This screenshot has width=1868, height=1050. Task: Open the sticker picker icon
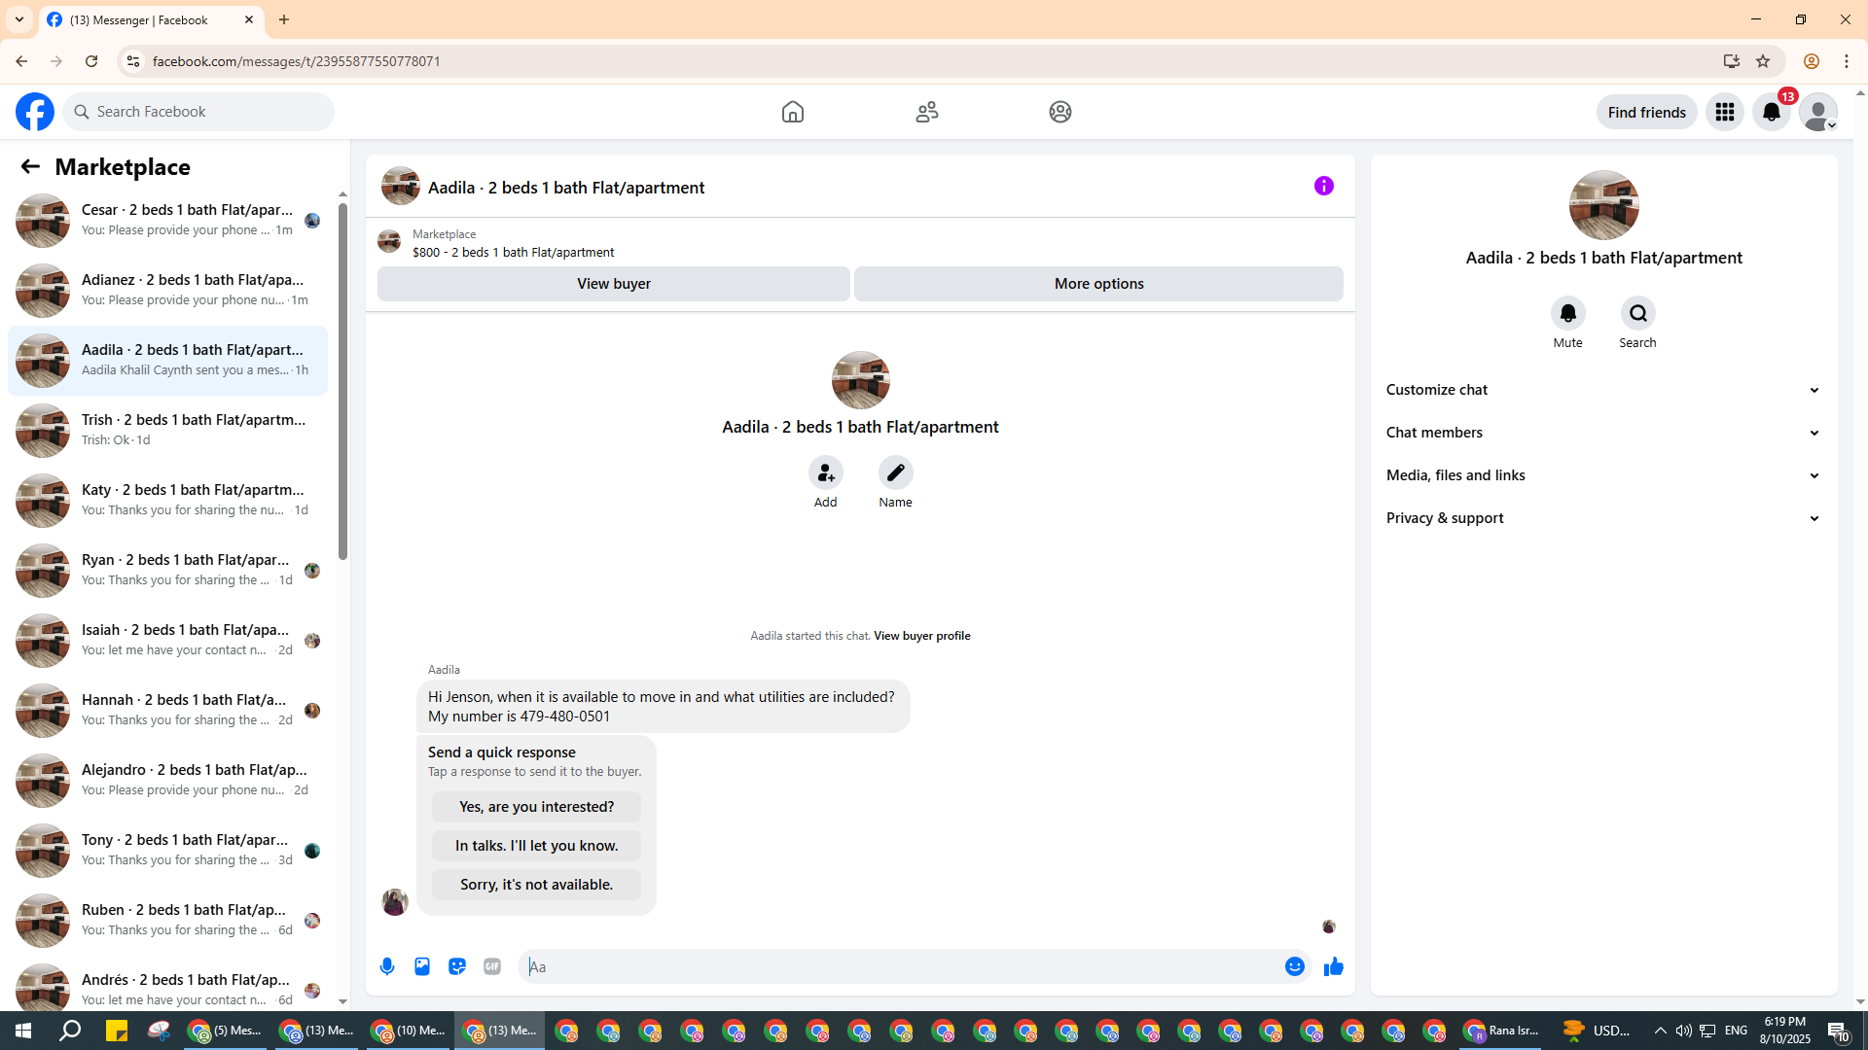pos(457,966)
